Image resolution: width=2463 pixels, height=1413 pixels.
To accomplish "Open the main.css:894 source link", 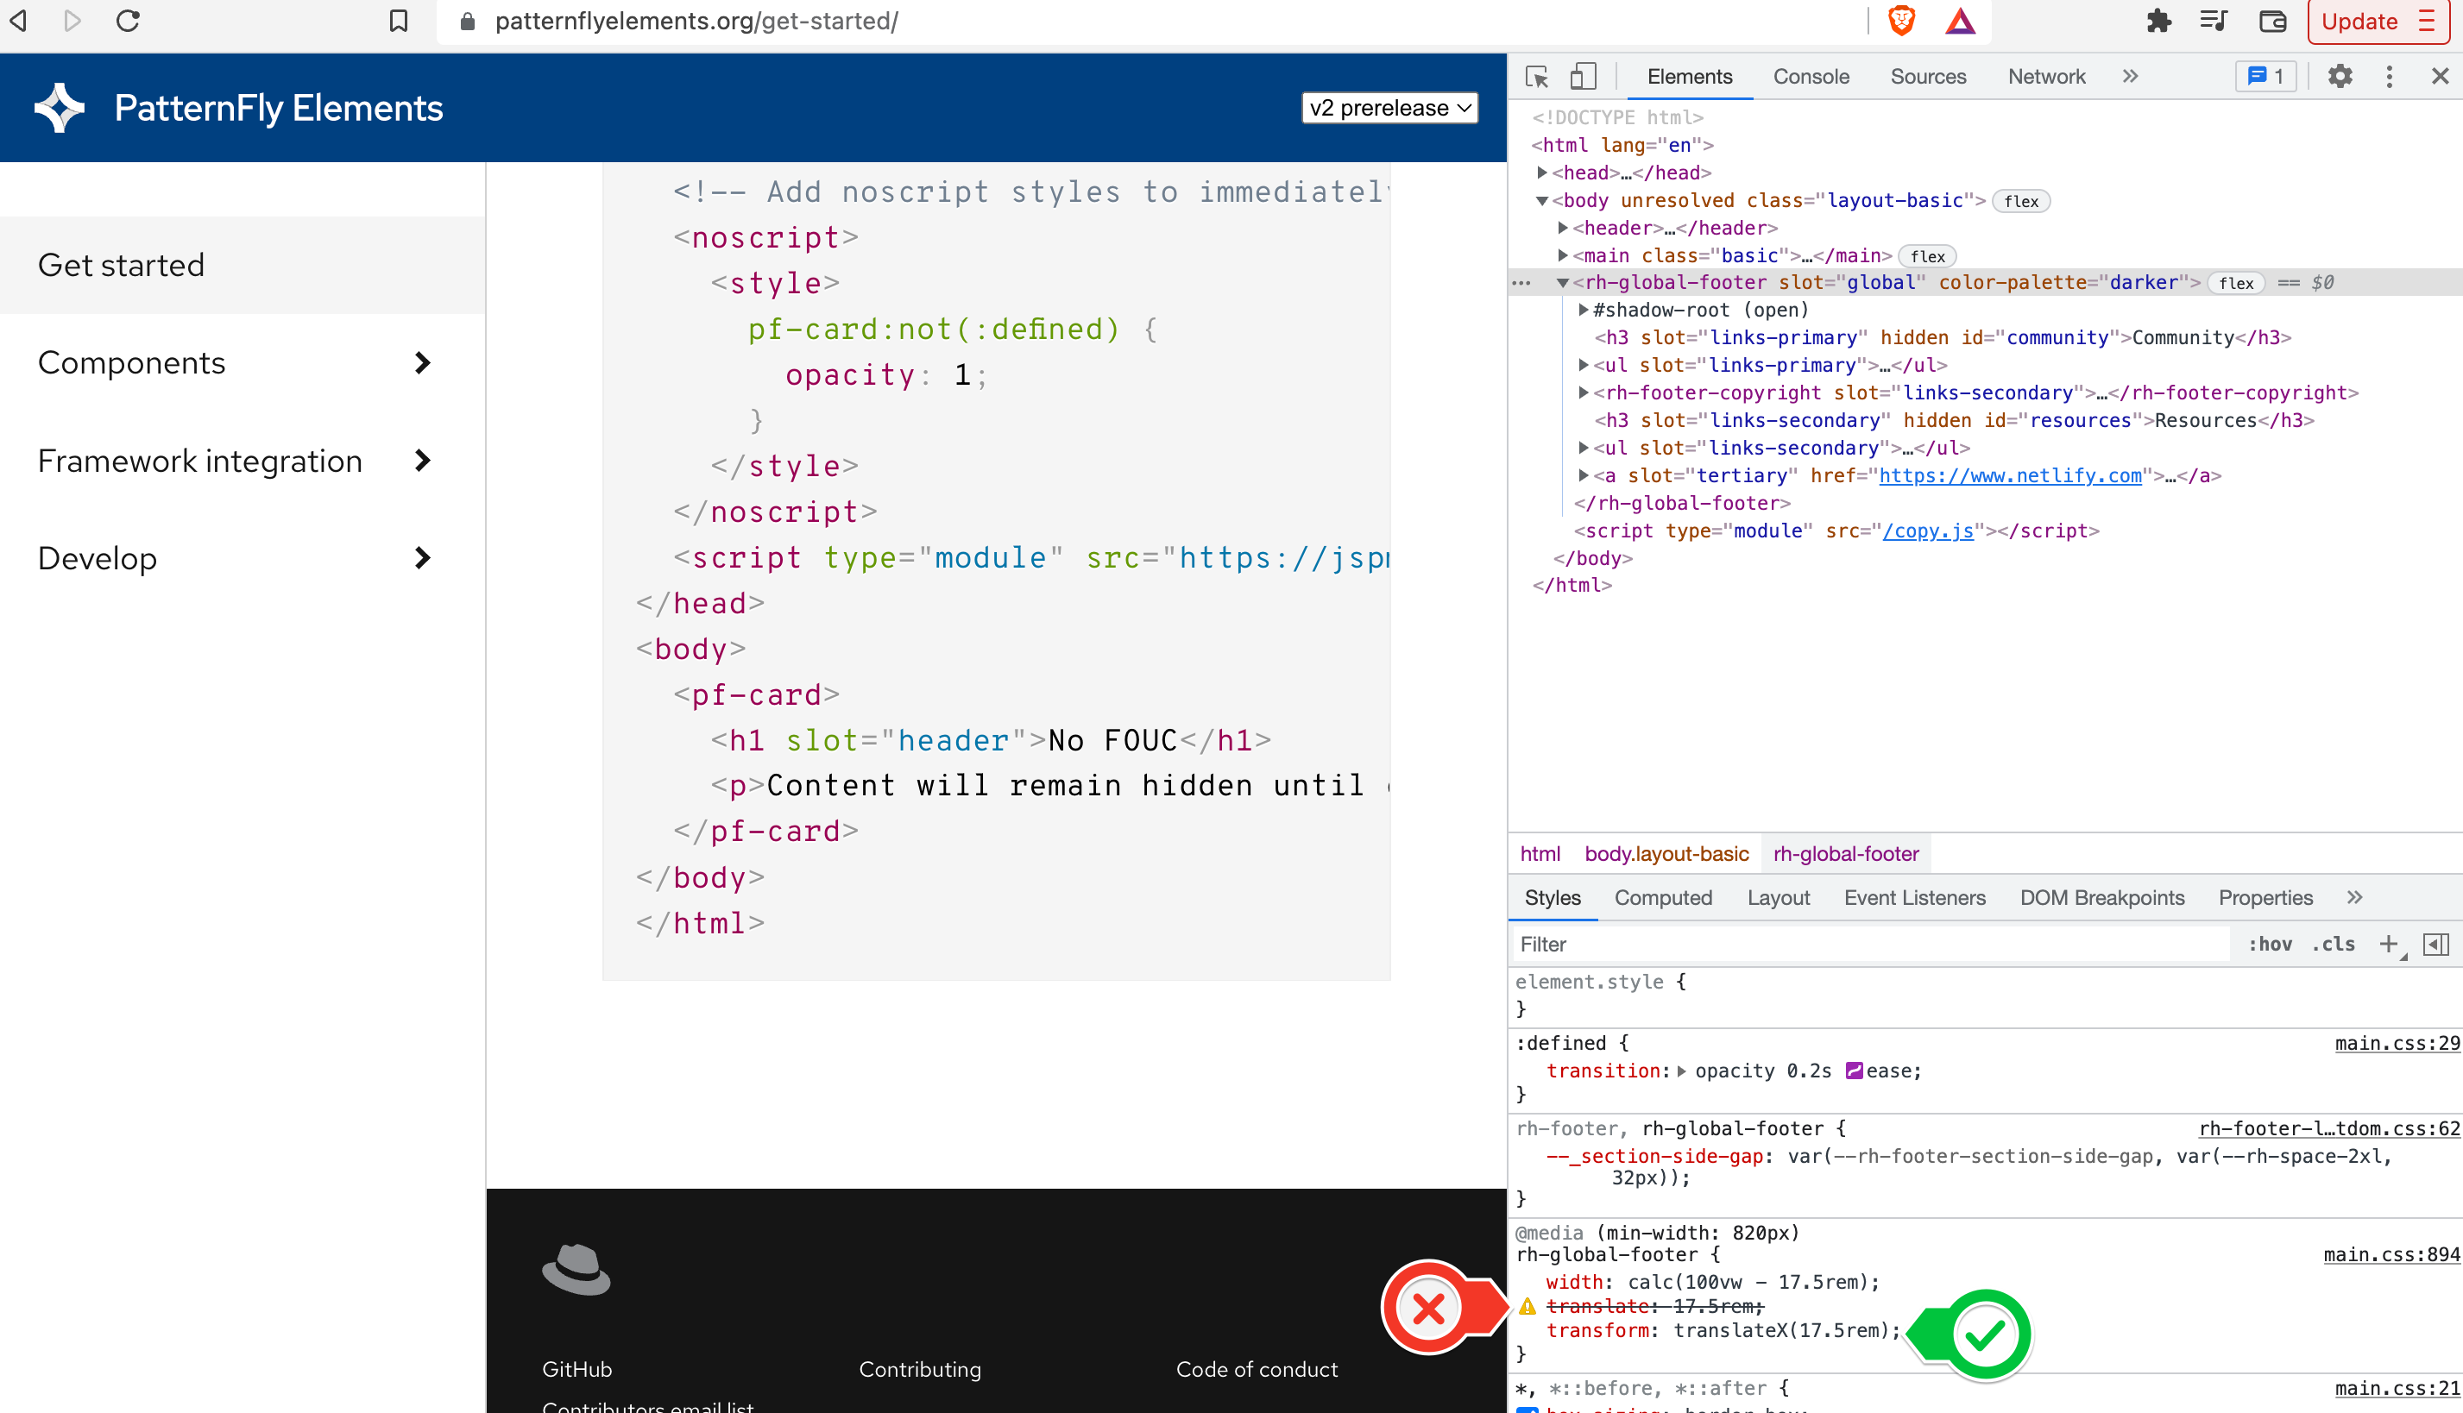I will [x=2391, y=1255].
